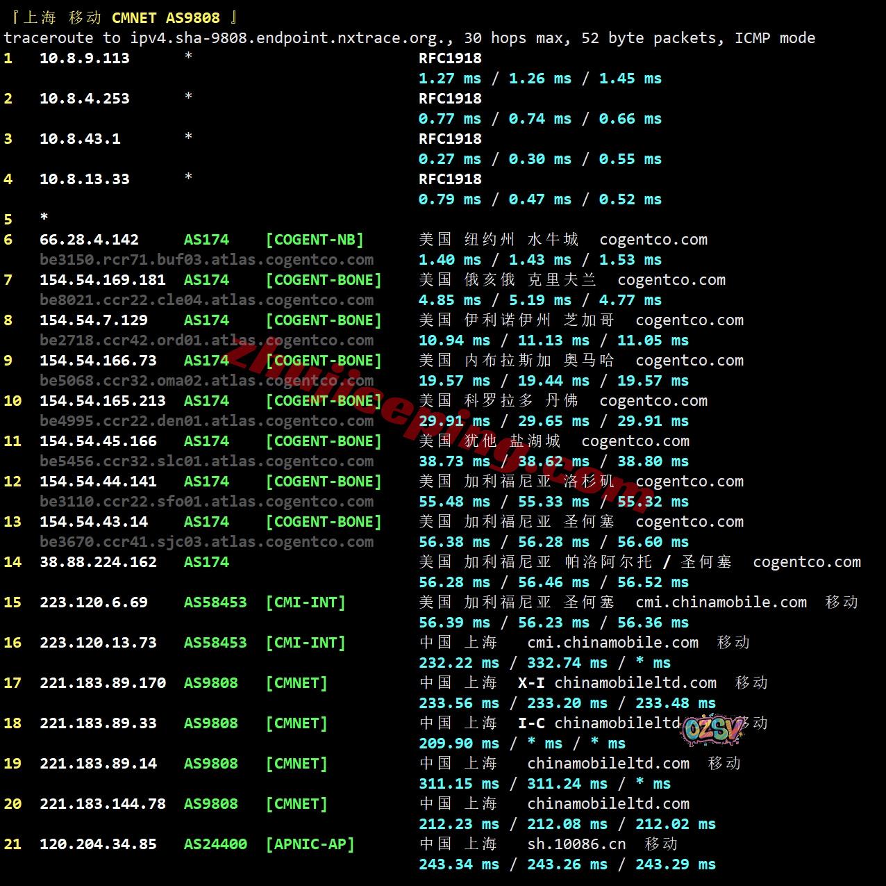Select the IP address 38.88.224.162
This screenshot has width=886, height=886.
coord(98,562)
